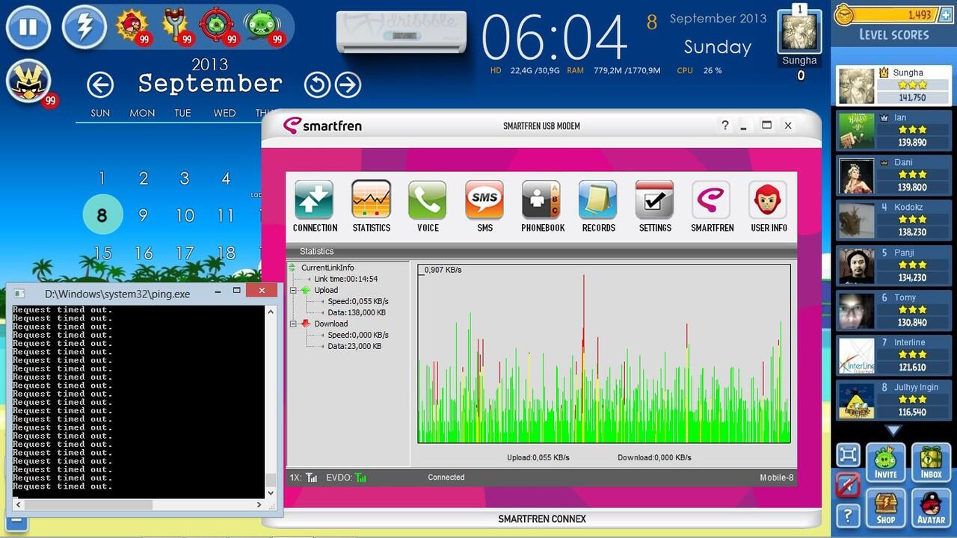This screenshot has height=538, width=957.
Task: Select Kodokz's score entry 138,230
Action: coord(893,220)
